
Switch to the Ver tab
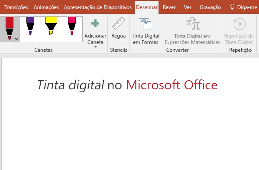tap(188, 7)
